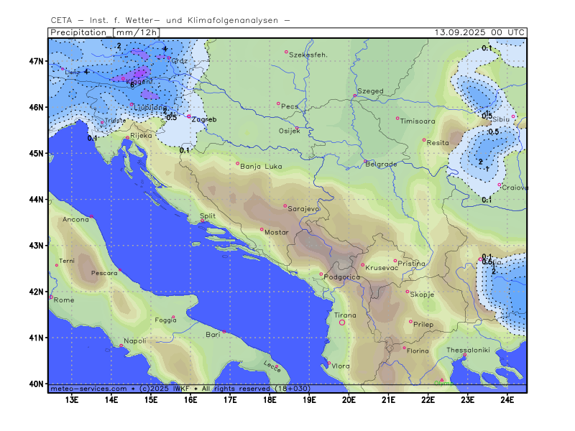The image size is (575, 431).
Task: Click the Prilep city label
Action: click(423, 325)
